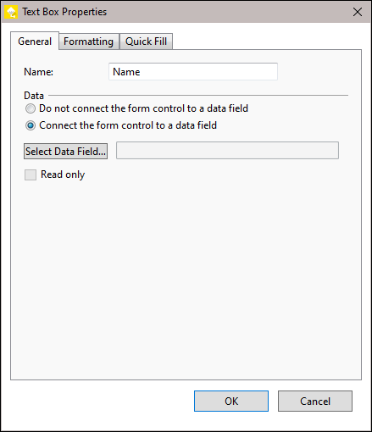Select 'Do not connect the form control' radio

(x=31, y=108)
